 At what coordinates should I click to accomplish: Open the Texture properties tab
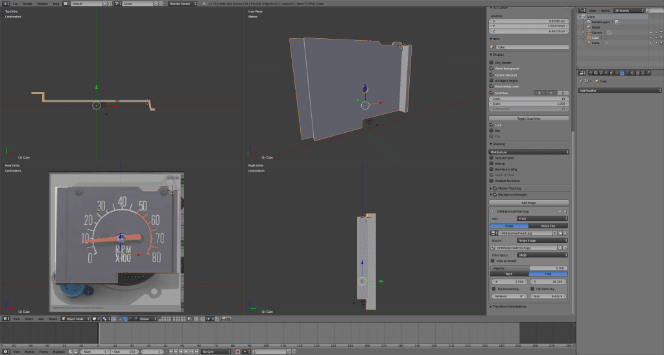(x=638, y=73)
